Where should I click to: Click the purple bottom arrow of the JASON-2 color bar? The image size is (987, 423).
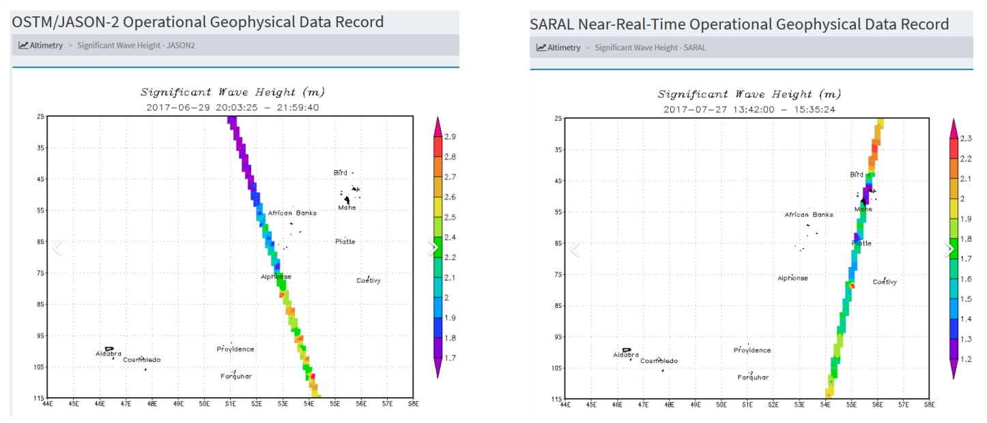(438, 368)
